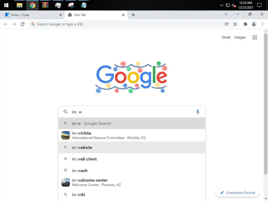
Task: Open the Chrome three-dot menu
Action: 262,24
